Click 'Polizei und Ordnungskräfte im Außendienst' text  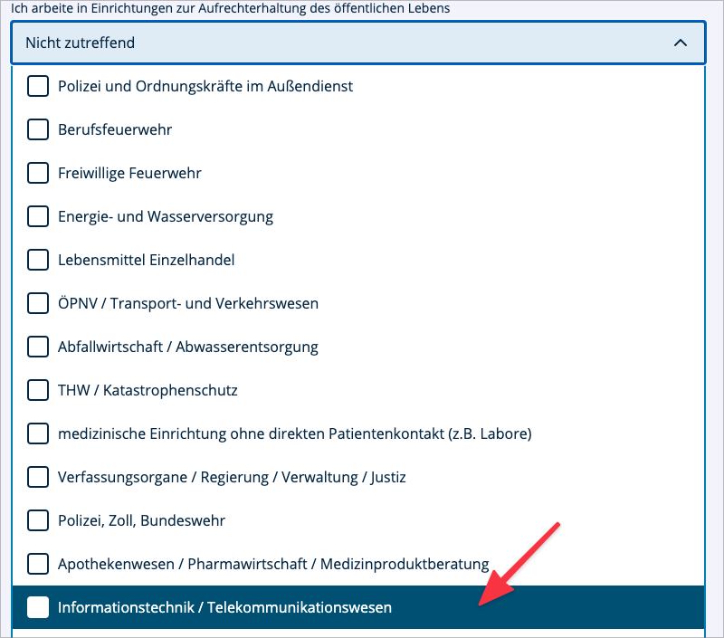(x=205, y=86)
